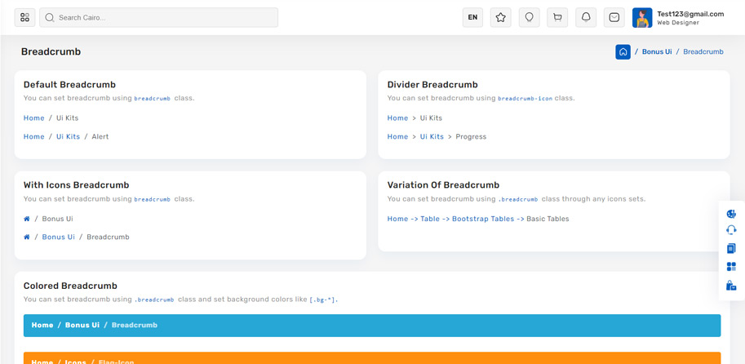The width and height of the screenshot is (745, 364).
Task: Focus the Search Cairo input field
Action: point(158,18)
